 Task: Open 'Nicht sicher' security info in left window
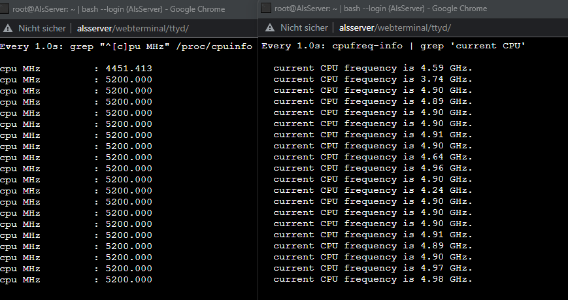pos(42,28)
